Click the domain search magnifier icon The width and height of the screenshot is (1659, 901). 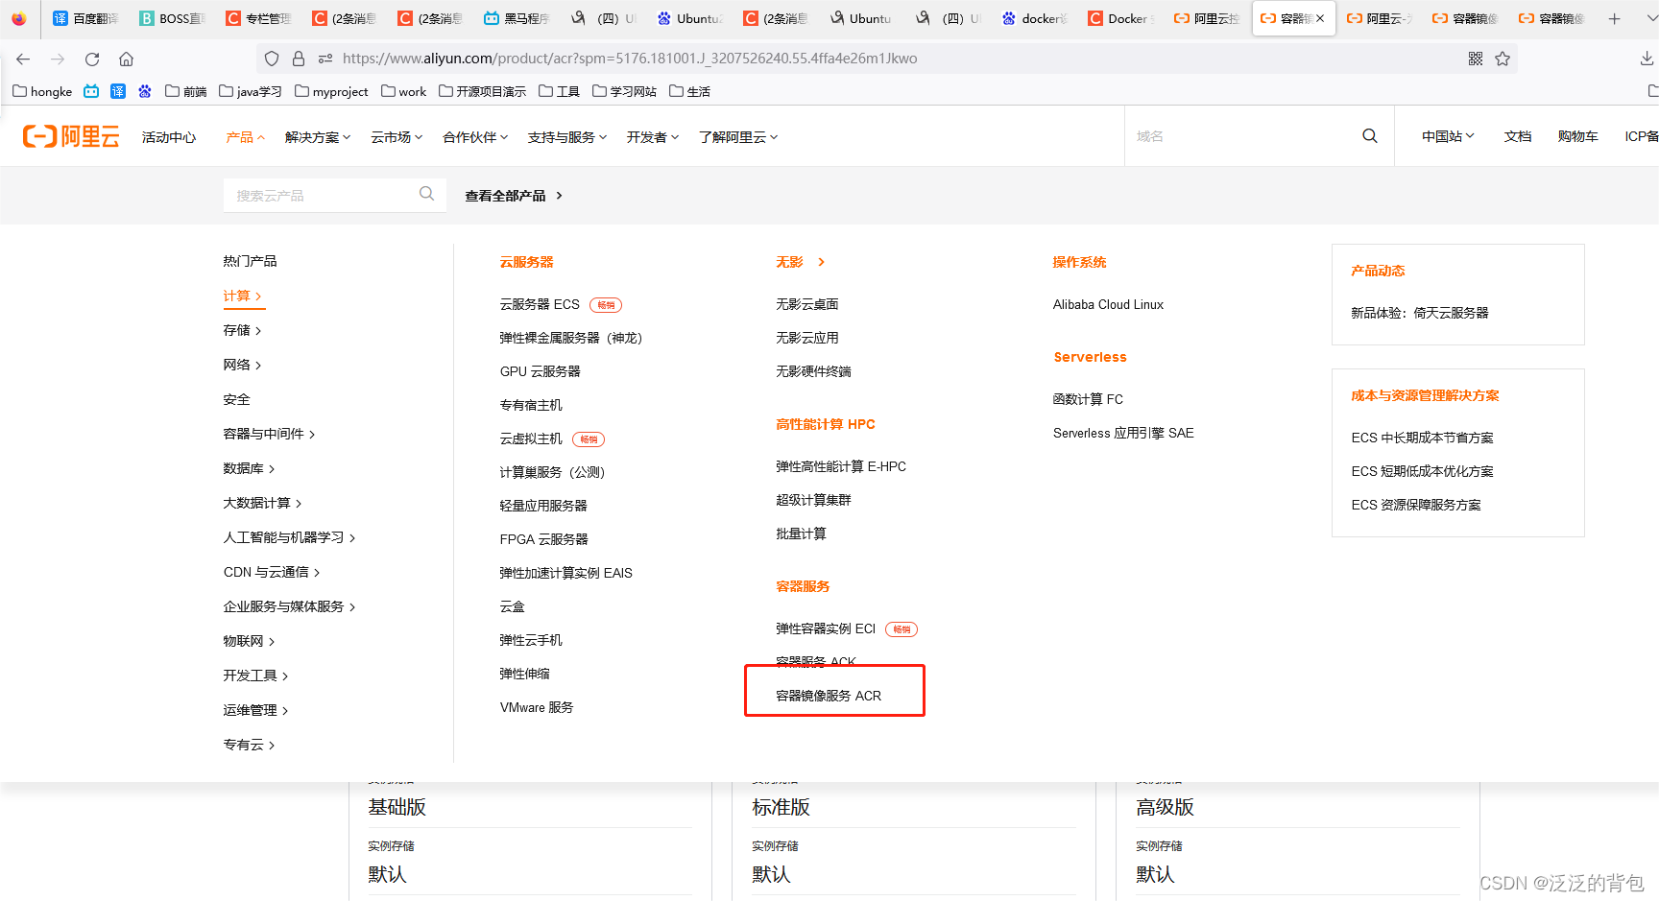1370,135
